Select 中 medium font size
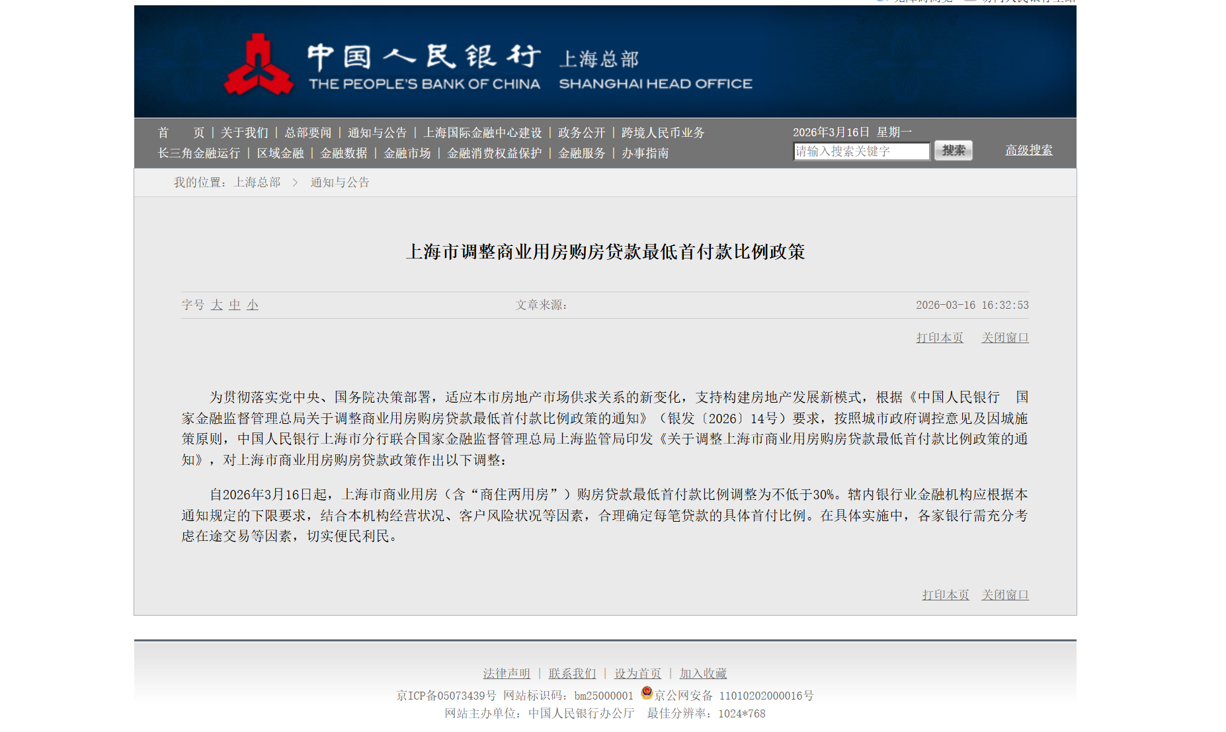The height and width of the screenshot is (732, 1226). pyautogui.click(x=235, y=305)
